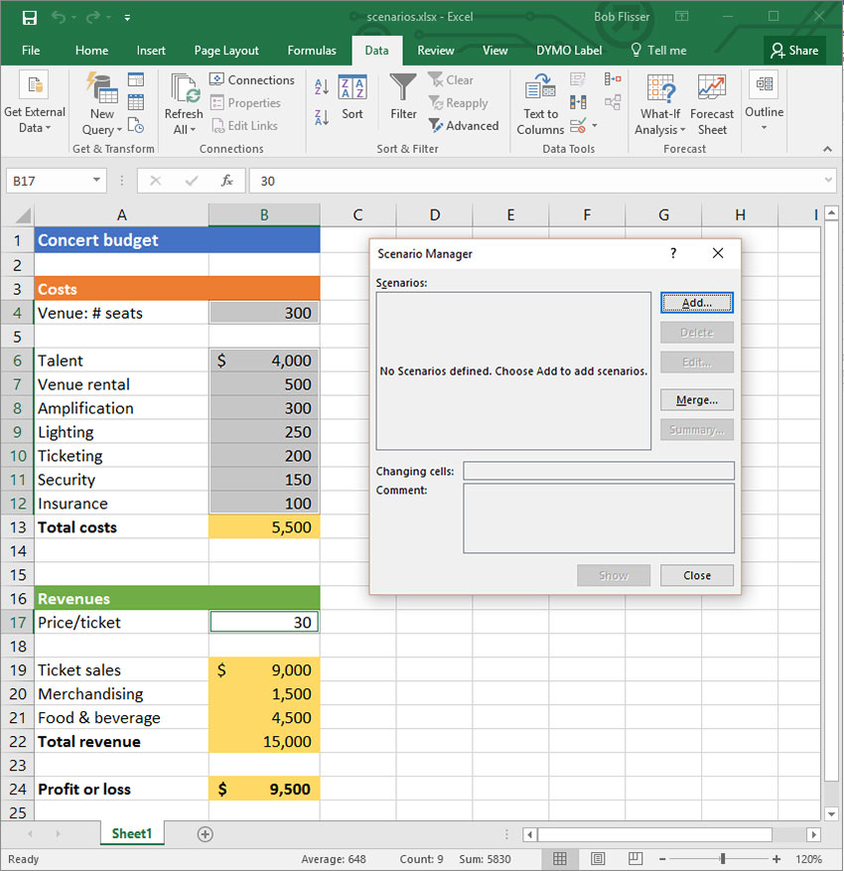This screenshot has width=844, height=871.
Task: Click the vertical scrollbar down arrow
Action: [x=831, y=814]
